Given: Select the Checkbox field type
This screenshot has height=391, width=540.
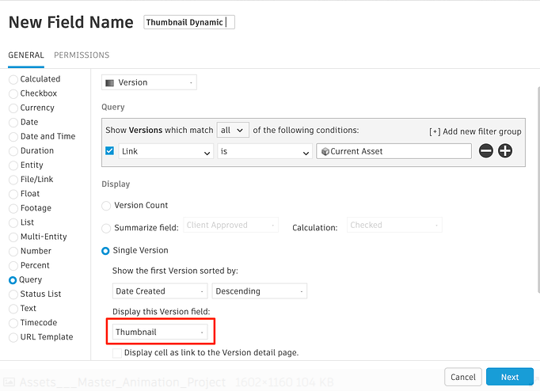Looking at the screenshot, I should coord(13,93).
